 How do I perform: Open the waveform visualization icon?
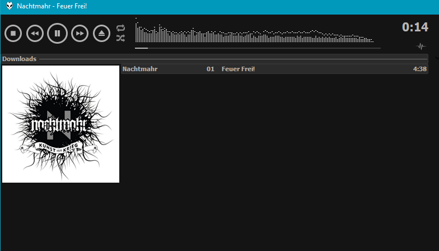tap(421, 46)
